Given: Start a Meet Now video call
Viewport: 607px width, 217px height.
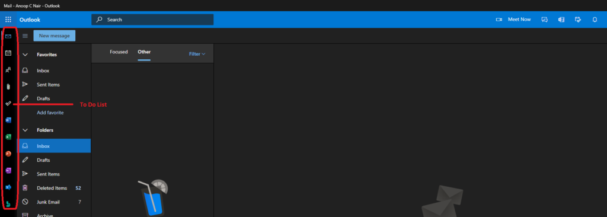Looking at the screenshot, I should tap(513, 20).
